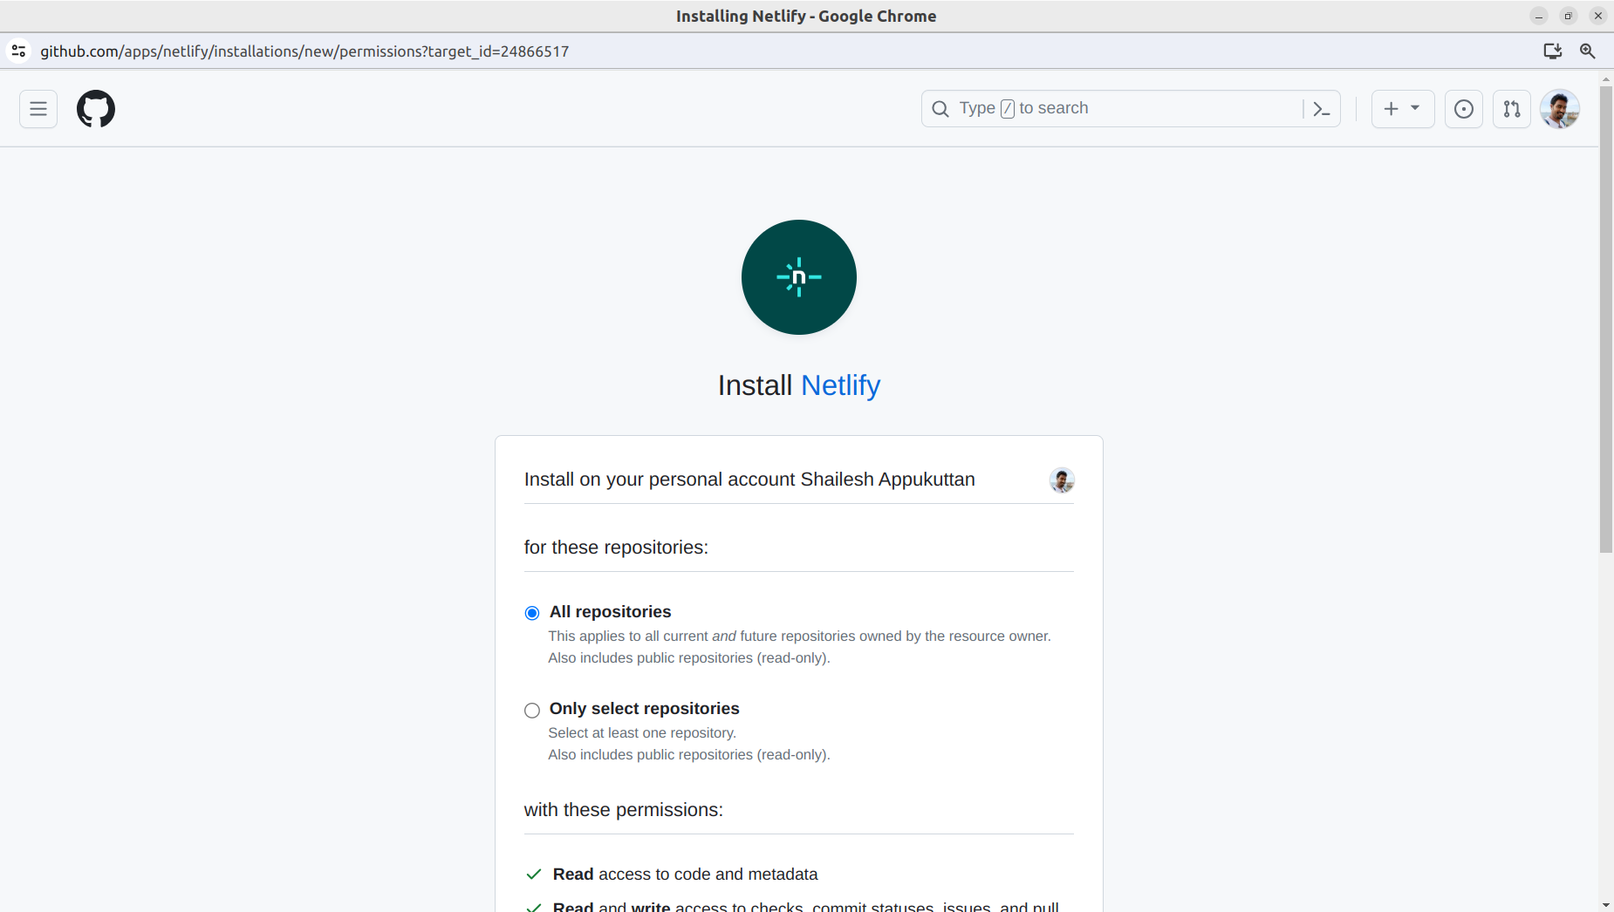The height and width of the screenshot is (912, 1614).
Task: Focus the Type to search field
Action: click(x=1091, y=108)
